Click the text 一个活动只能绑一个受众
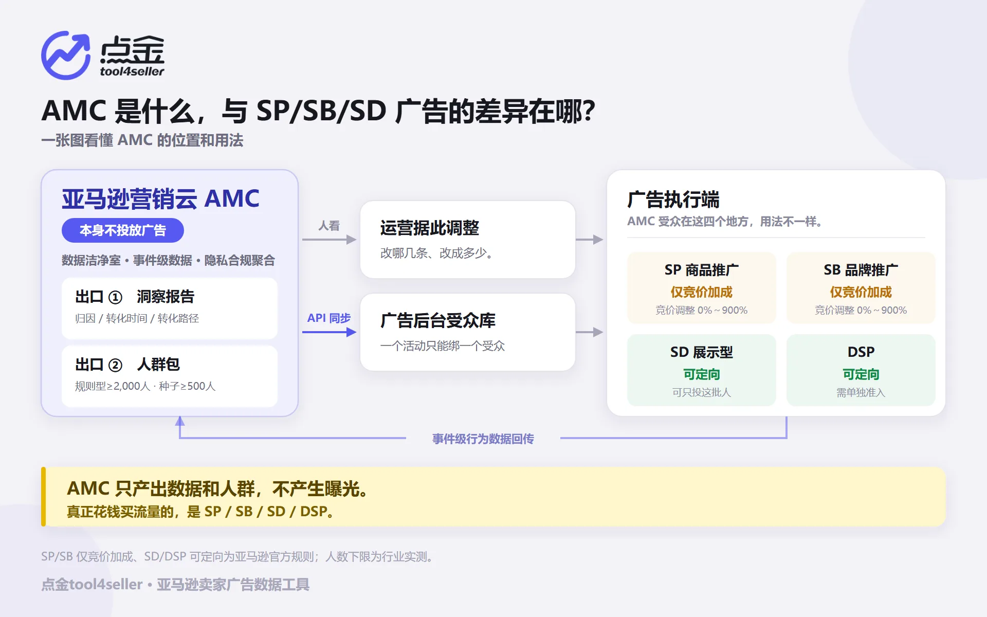Image resolution: width=987 pixels, height=617 pixels. (x=443, y=346)
